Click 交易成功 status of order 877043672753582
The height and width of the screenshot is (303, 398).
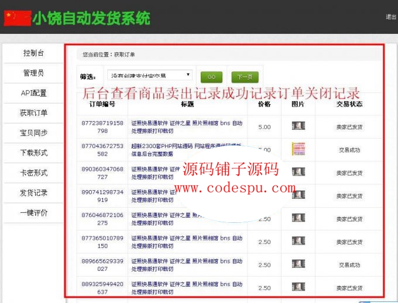(x=349, y=150)
